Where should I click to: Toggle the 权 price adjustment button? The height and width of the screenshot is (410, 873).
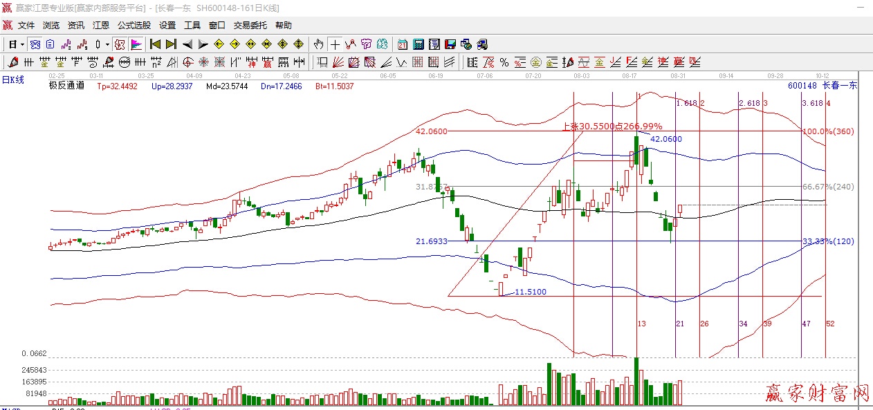[119, 44]
